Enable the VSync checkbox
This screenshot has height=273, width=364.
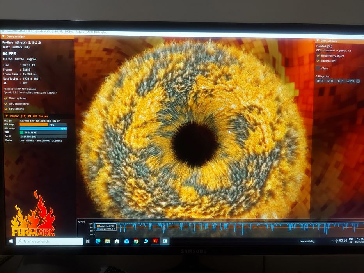click(x=318, y=68)
